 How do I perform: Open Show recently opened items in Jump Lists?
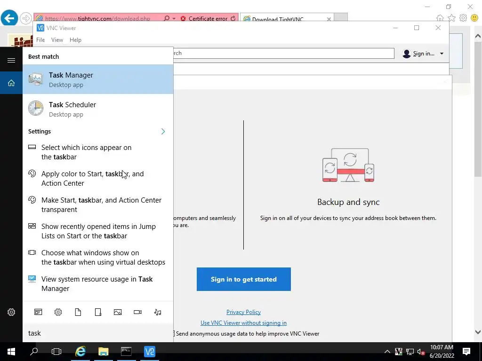click(x=98, y=231)
